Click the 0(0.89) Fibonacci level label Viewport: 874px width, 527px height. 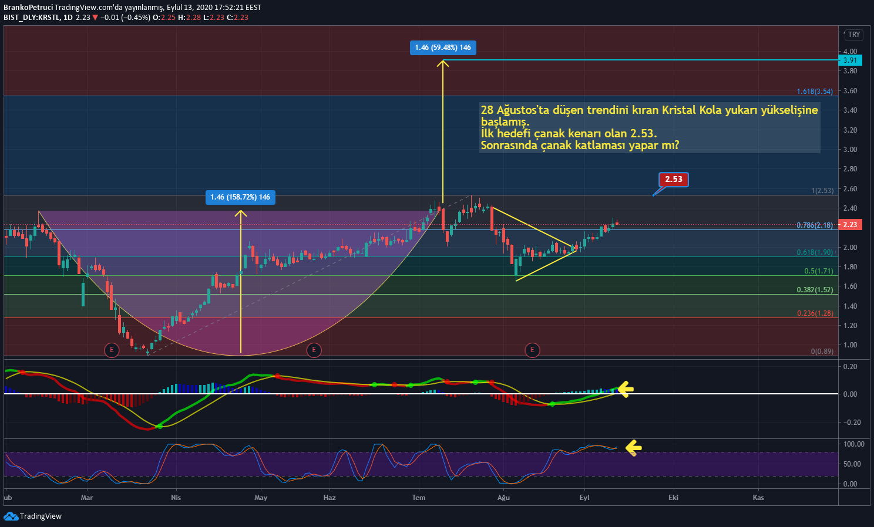click(822, 352)
